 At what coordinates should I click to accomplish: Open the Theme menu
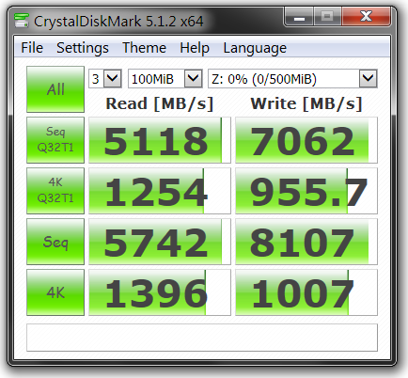144,48
